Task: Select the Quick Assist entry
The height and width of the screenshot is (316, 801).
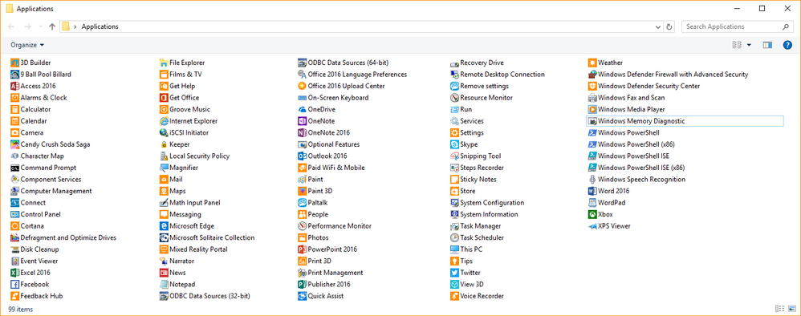Action: click(321, 296)
